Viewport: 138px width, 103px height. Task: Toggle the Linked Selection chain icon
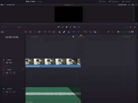tap(64, 32)
